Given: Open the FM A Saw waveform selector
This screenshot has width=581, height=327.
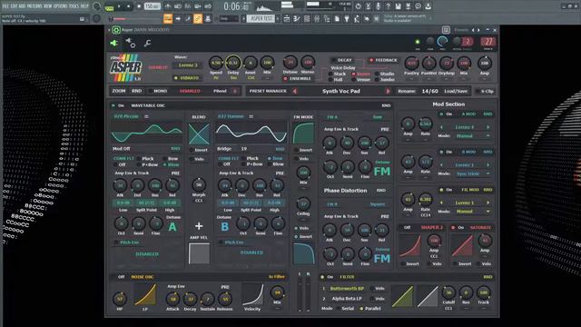Looking at the screenshot, I should tap(378, 117).
